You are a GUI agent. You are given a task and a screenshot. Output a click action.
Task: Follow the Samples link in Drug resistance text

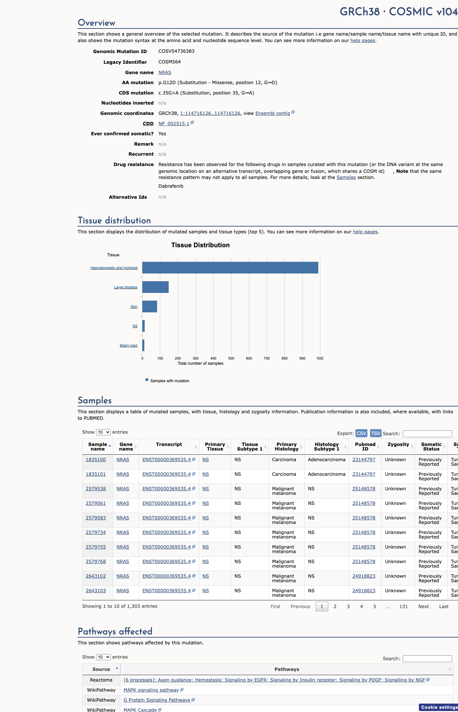point(346,177)
